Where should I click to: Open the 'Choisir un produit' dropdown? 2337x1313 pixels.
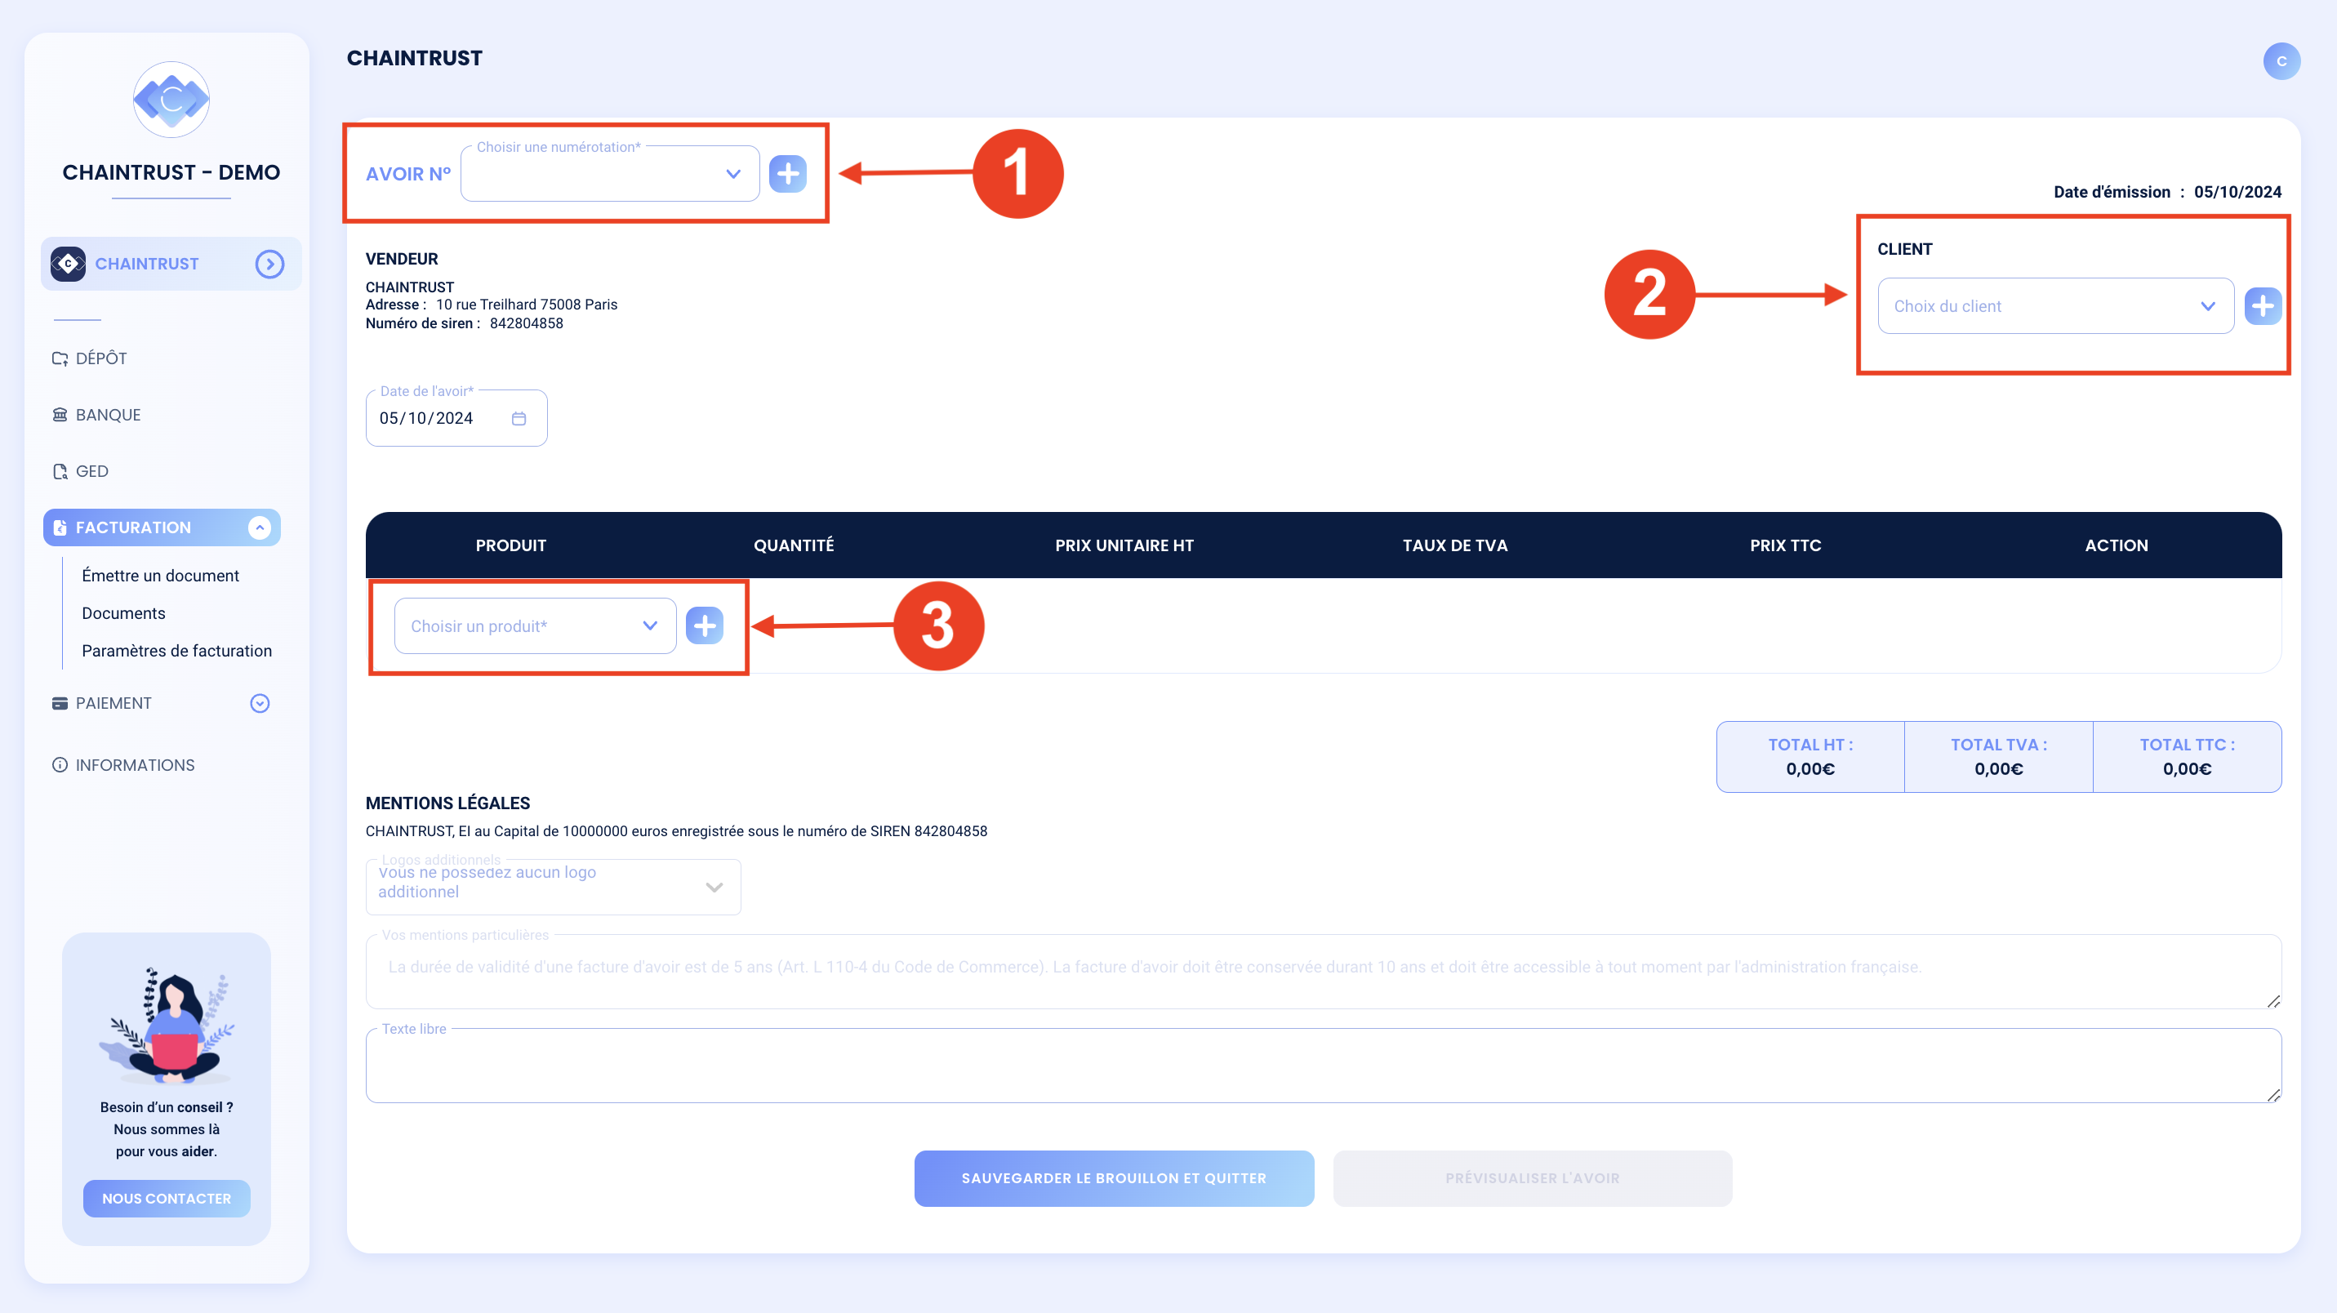click(536, 625)
